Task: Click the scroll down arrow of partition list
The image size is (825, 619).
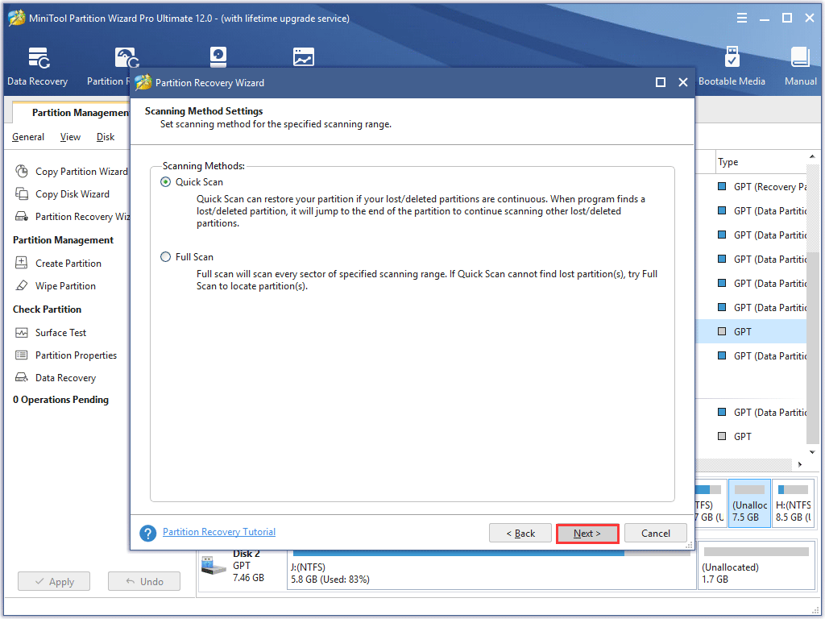Action: 812,452
